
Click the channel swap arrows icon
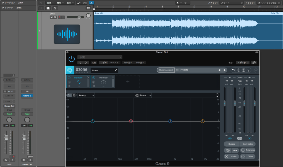pyautogui.click(x=235, y=150)
